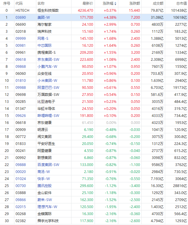Select the 联想集团 row name
This screenshot has width=188, height=225.
45,158
